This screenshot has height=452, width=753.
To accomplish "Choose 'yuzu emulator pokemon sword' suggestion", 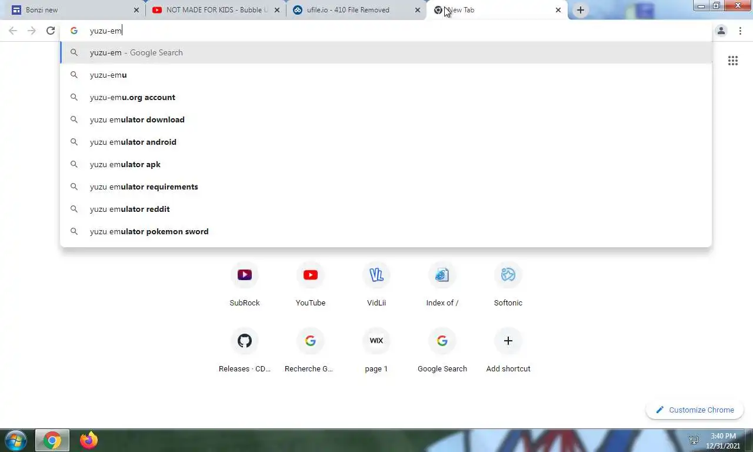I will 386,231.
